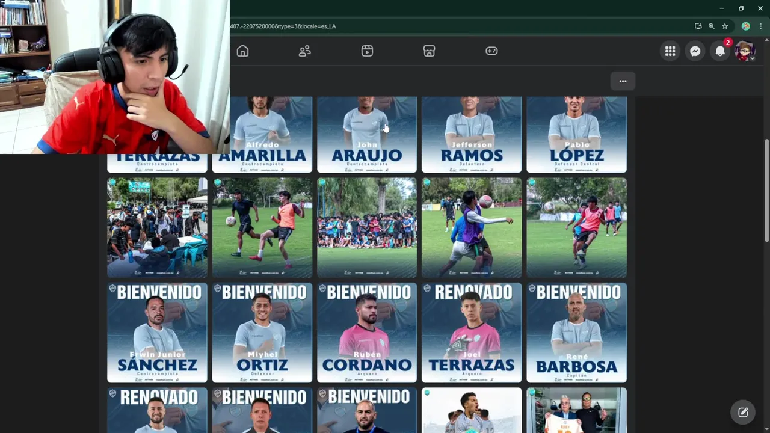
Task: Open the three-dots album options button
Action: [x=623, y=81]
